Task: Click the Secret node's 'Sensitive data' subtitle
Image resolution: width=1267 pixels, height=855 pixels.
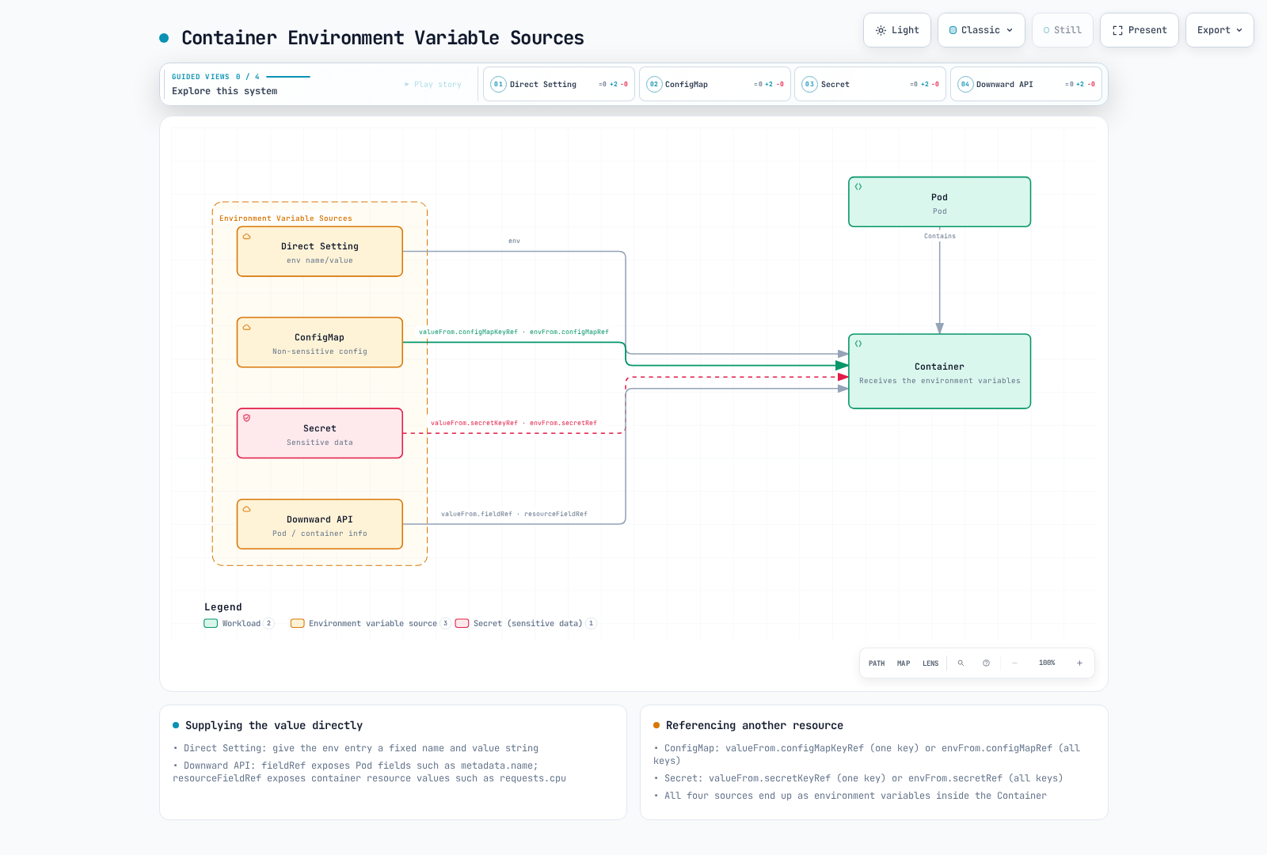Action: pos(320,443)
